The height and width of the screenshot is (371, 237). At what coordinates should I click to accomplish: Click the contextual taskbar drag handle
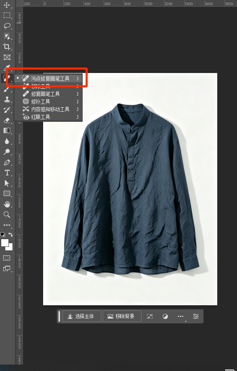click(x=59, y=316)
